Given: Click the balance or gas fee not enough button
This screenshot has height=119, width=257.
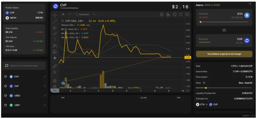Looking at the screenshot, I should click(224, 54).
